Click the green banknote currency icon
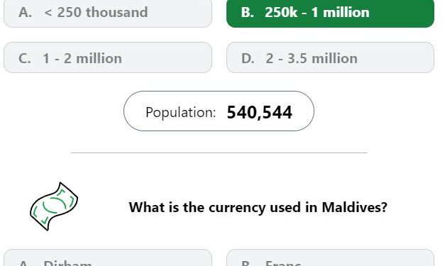Viewport: 445px width, 266px height. coord(54,206)
